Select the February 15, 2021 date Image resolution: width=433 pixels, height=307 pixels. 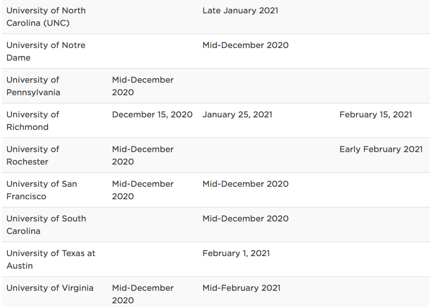[x=376, y=115]
